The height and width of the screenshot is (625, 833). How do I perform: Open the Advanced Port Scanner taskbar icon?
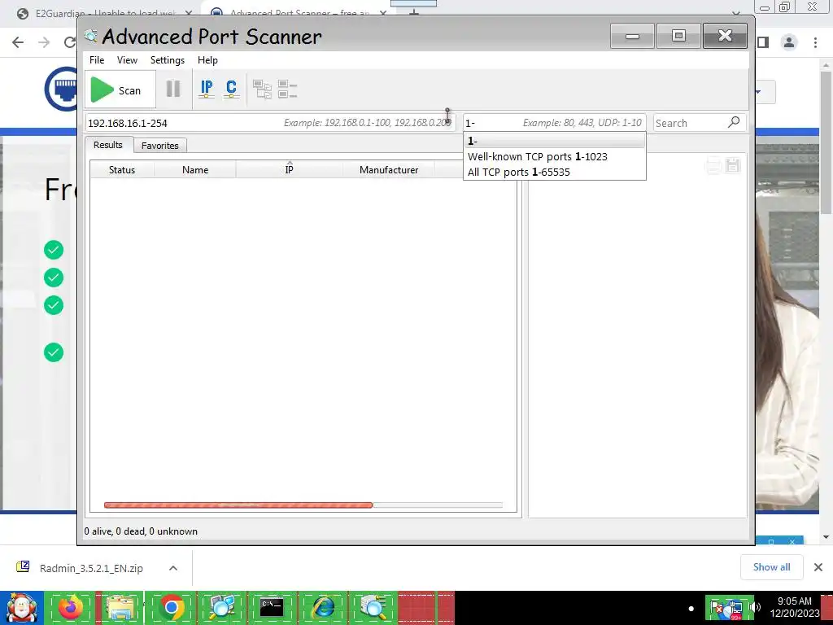click(373, 607)
